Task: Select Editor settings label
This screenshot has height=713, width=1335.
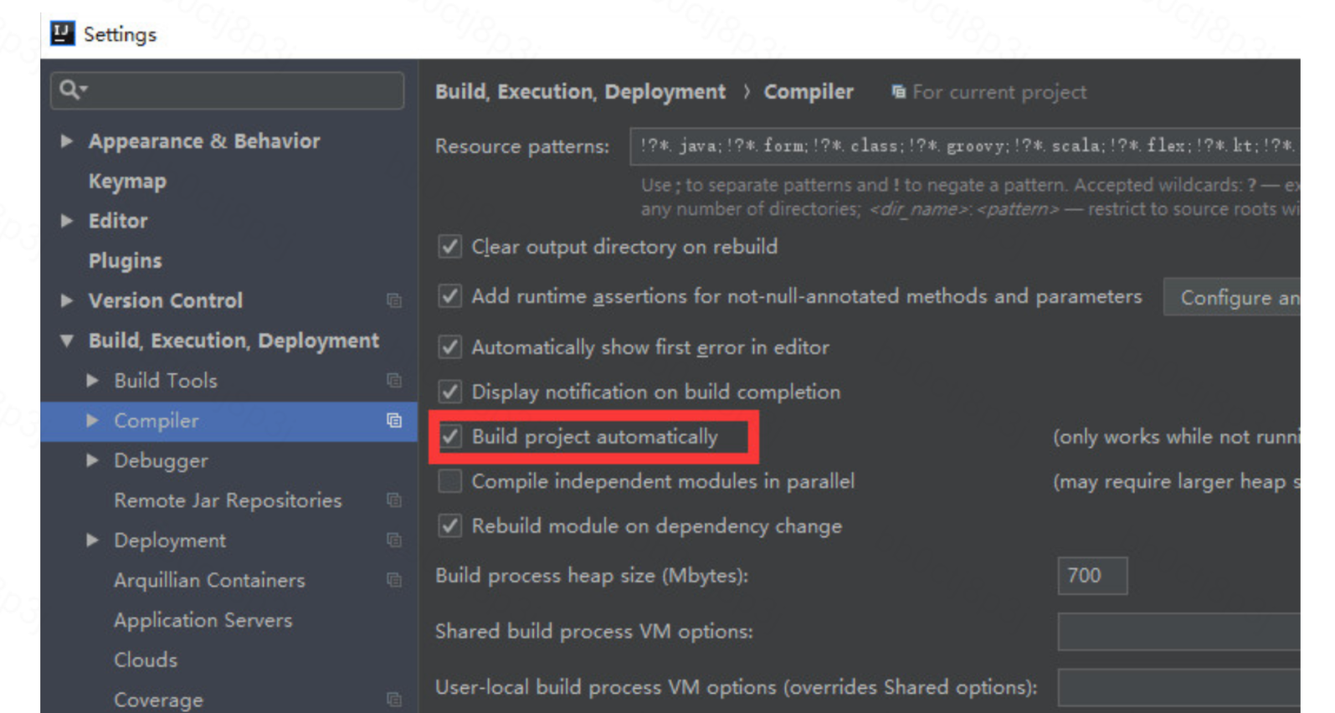Action: [118, 221]
